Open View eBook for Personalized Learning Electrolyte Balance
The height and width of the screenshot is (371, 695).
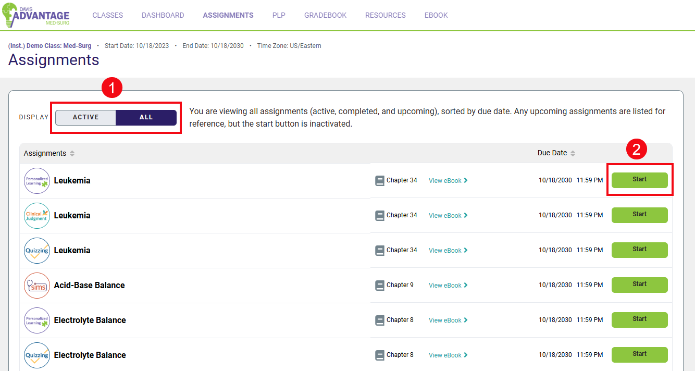pyautogui.click(x=448, y=320)
